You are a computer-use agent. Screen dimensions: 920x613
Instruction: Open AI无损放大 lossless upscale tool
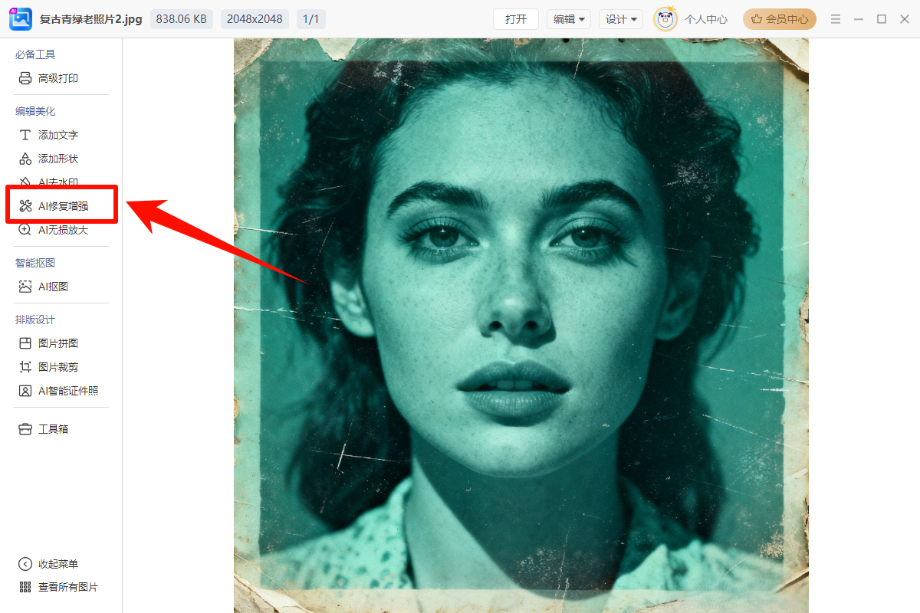point(62,230)
